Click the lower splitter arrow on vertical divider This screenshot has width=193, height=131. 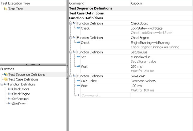pos(67,78)
